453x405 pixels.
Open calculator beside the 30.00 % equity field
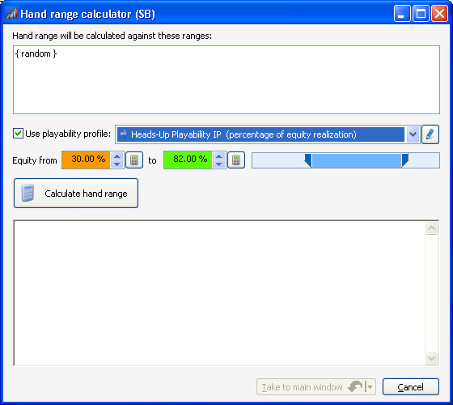click(x=134, y=160)
